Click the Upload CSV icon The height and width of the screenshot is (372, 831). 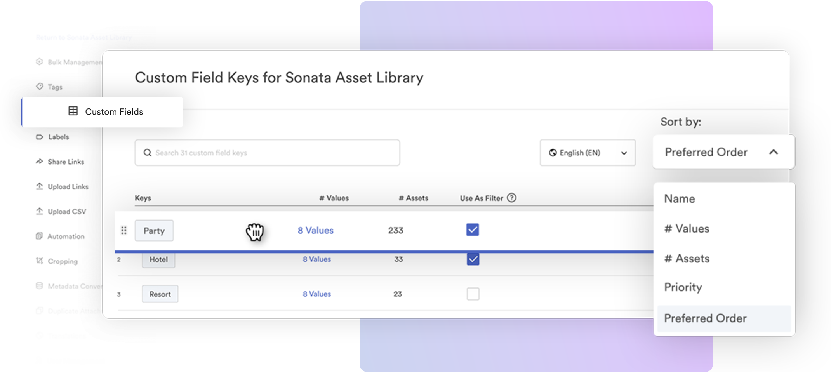(40, 211)
